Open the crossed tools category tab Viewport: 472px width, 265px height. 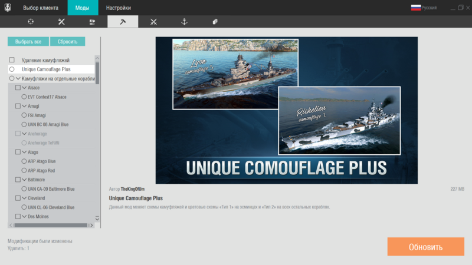pos(153,22)
